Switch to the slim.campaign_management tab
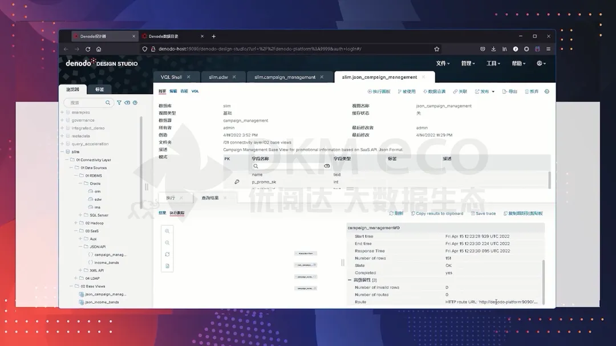Viewport: 616px width, 346px height. point(285,77)
